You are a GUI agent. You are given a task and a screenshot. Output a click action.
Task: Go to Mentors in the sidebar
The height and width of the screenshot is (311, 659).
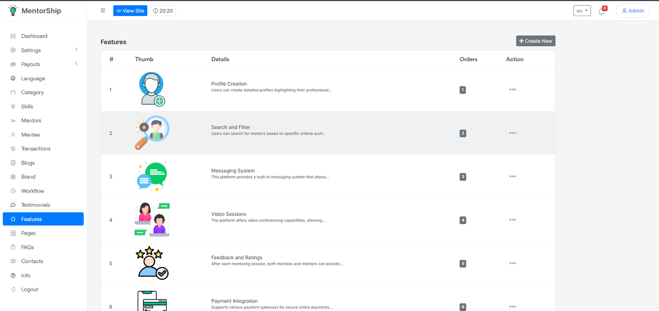(x=31, y=121)
